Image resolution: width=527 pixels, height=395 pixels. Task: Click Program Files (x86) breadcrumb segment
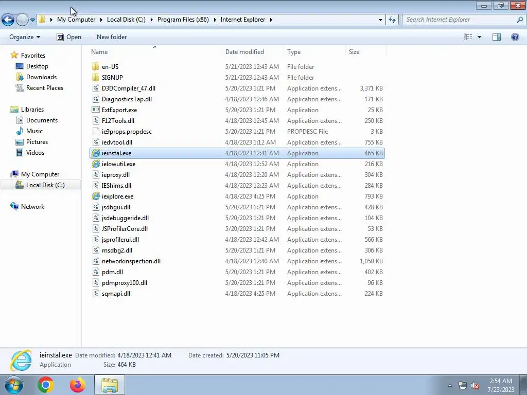click(x=183, y=20)
